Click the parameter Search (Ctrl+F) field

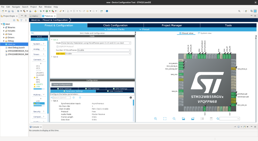[61, 98]
